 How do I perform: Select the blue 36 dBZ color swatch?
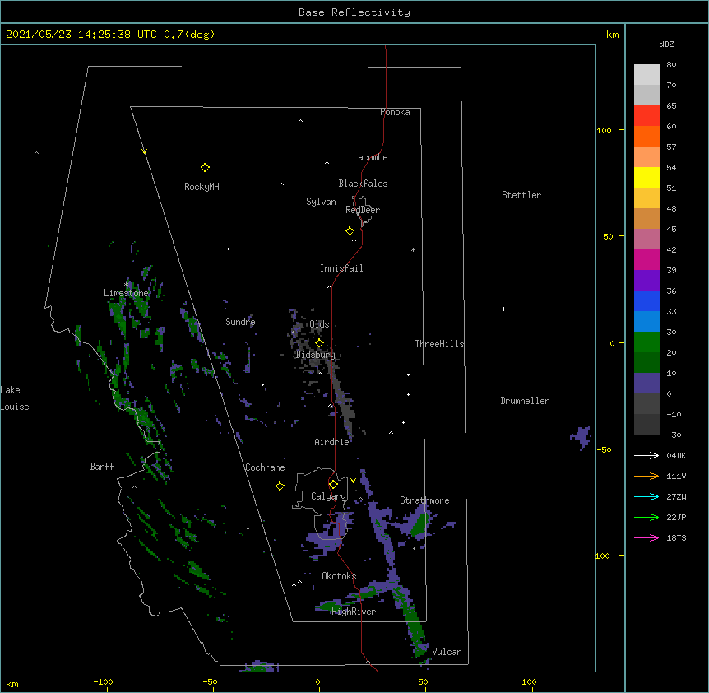(646, 300)
